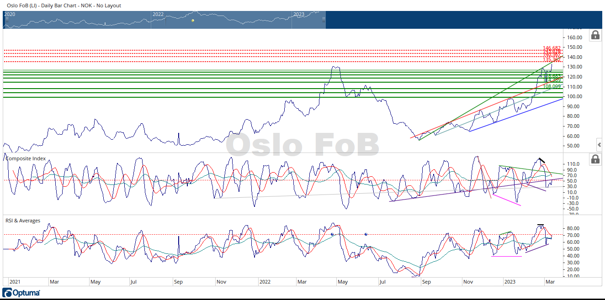605x300 pixels.
Task: Click the 146.682 red price level label
Action: click(x=552, y=48)
